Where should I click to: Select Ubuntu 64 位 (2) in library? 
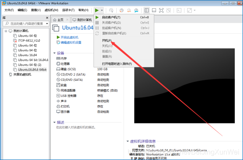coord(27,65)
